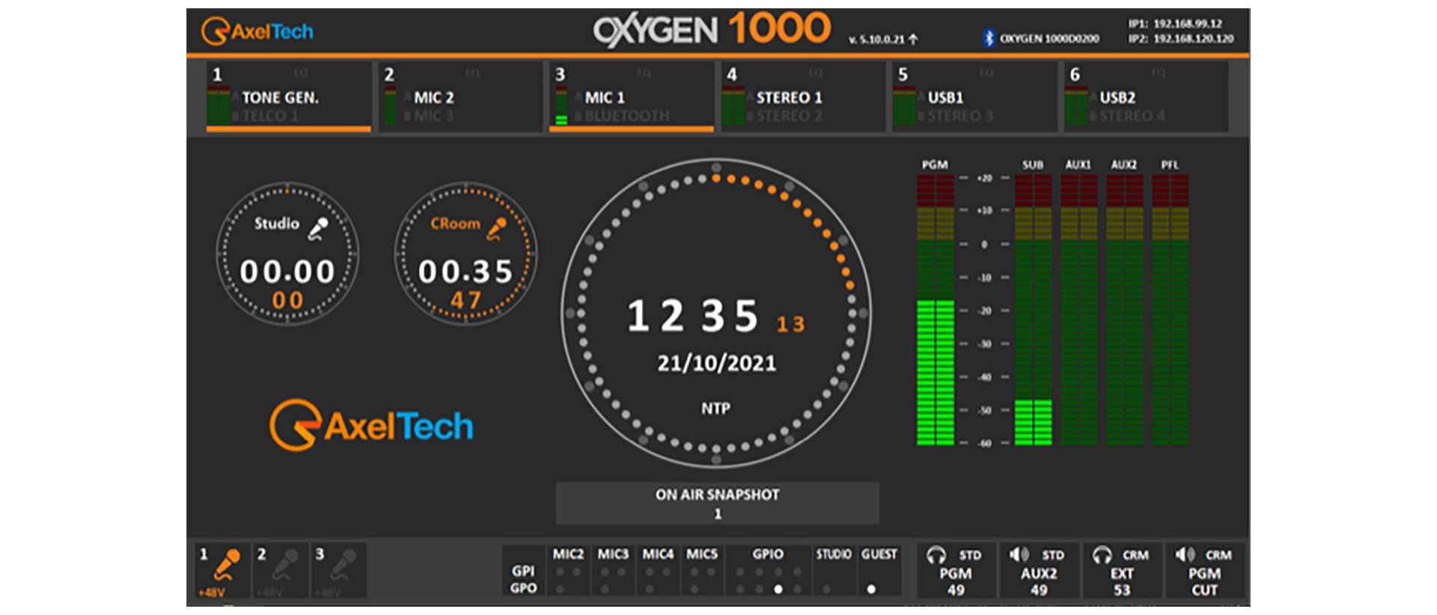The width and height of the screenshot is (1437, 615).
Task: Select channel 1 TONE GEN. strip
Action: point(288,98)
